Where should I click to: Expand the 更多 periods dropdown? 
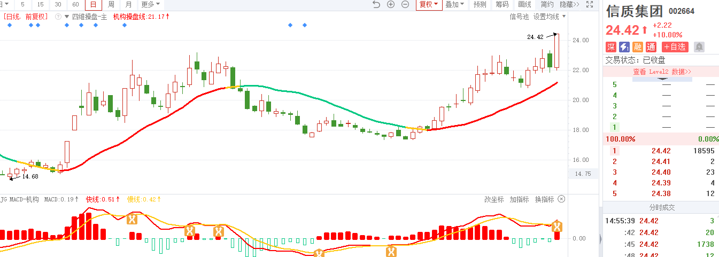[x=150, y=4]
